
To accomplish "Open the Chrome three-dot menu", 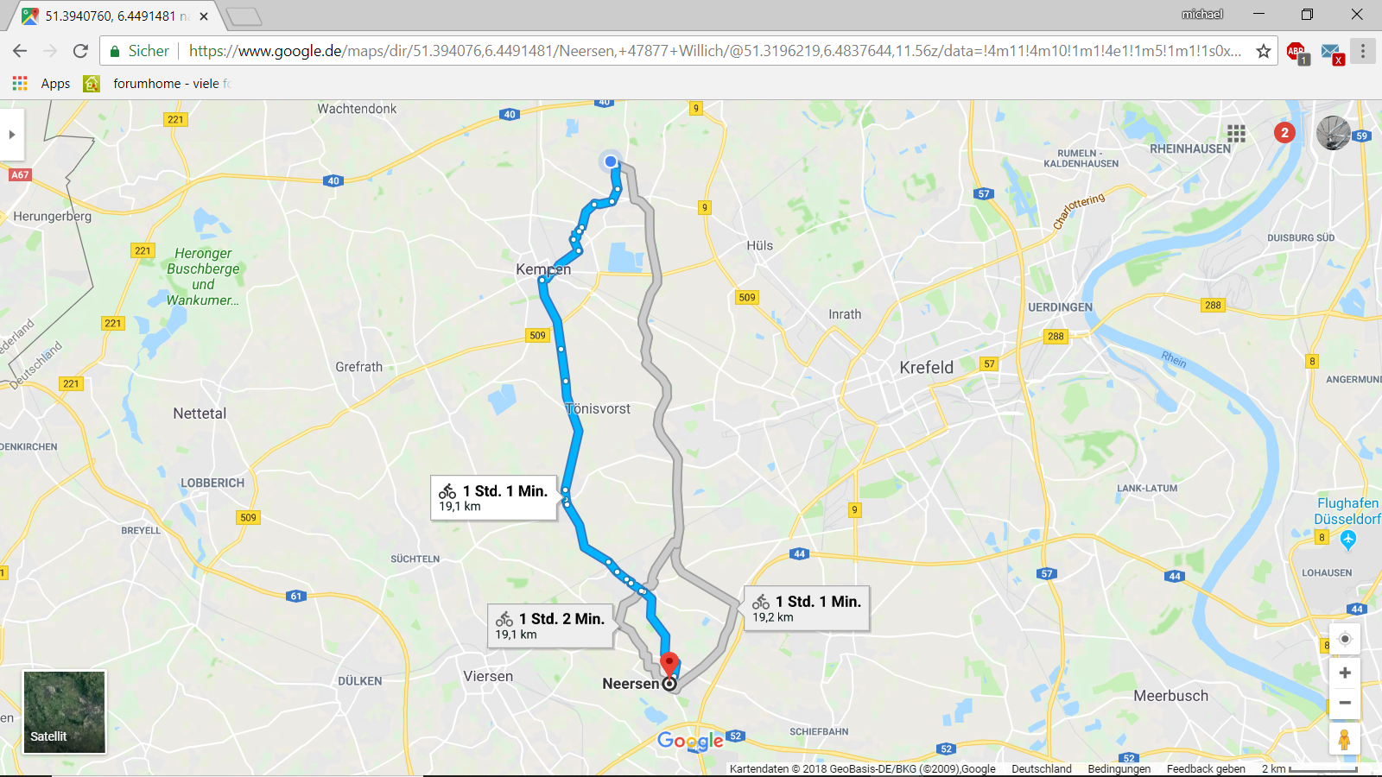I will point(1363,51).
